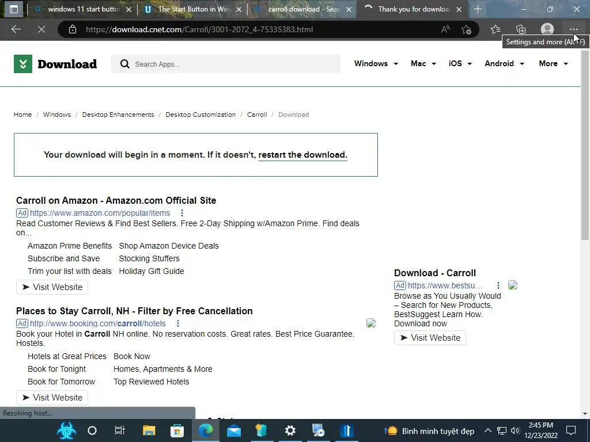
Task: Open the weather widget on taskbar
Action: pyautogui.click(x=429, y=430)
